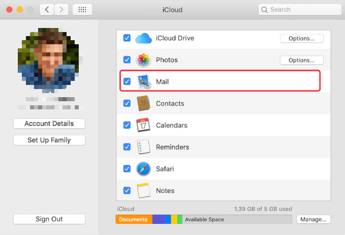
Task: Minimize window with yellow button
Action: [20, 10]
